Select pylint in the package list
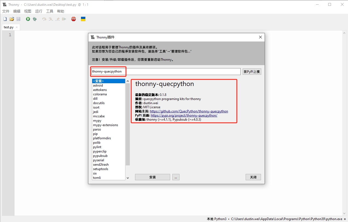Screen dimensions: 348x222 click(x=109, y=147)
